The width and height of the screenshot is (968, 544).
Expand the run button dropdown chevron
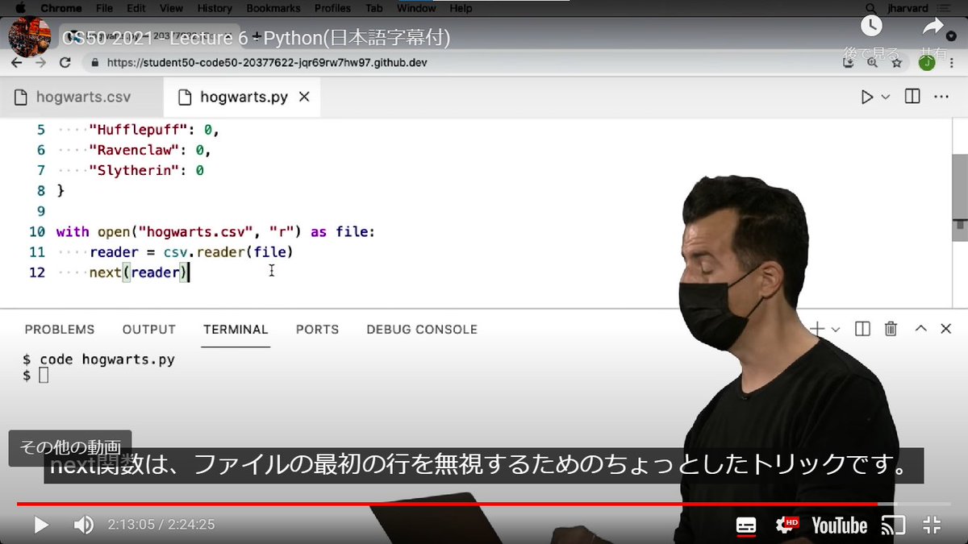[x=886, y=97]
